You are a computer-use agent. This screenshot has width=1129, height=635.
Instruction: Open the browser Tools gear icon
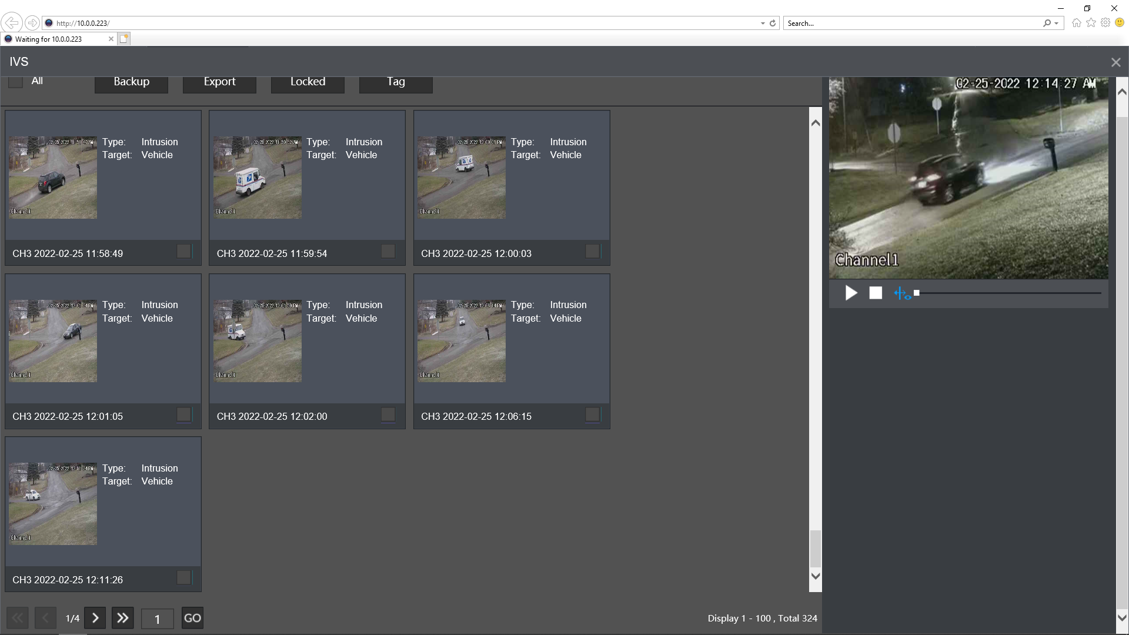[x=1105, y=23]
